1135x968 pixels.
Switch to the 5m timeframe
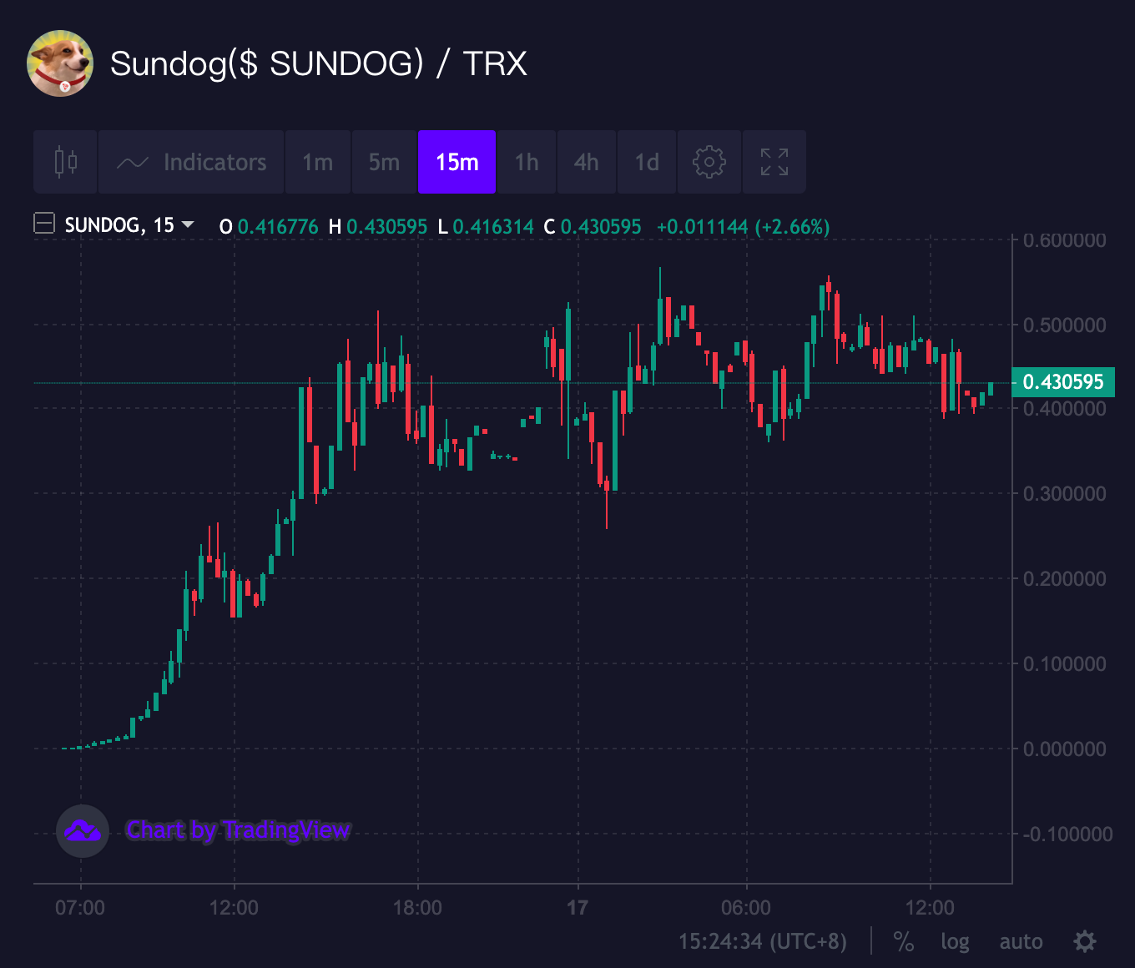[x=384, y=162]
